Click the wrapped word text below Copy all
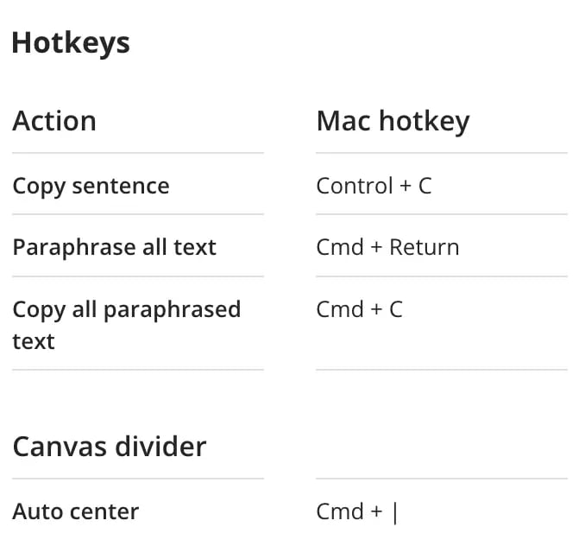Viewport: 585px width, 546px height. tap(34, 341)
